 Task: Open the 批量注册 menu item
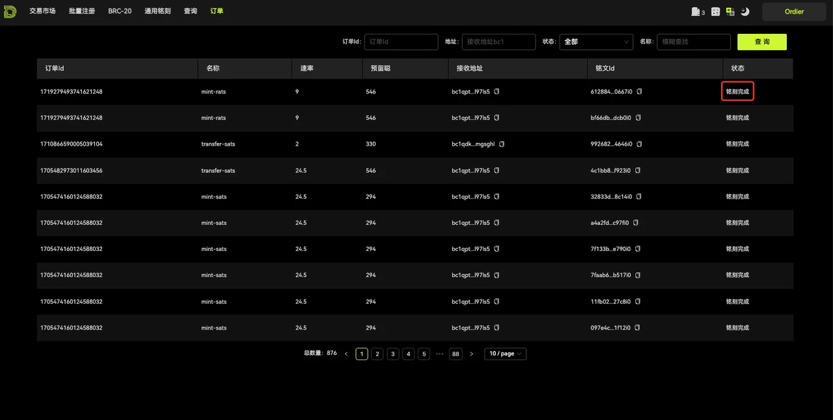(82, 11)
